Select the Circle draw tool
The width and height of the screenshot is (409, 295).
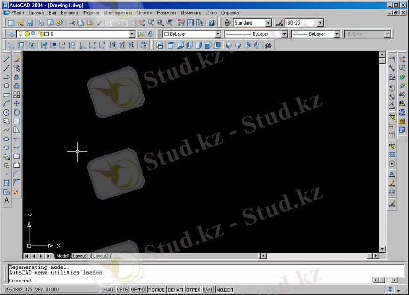click(7, 112)
